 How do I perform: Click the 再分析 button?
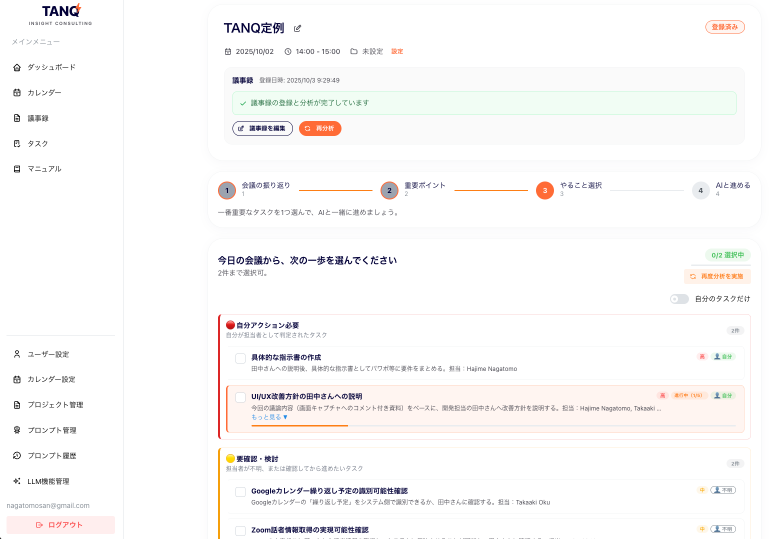pos(320,128)
